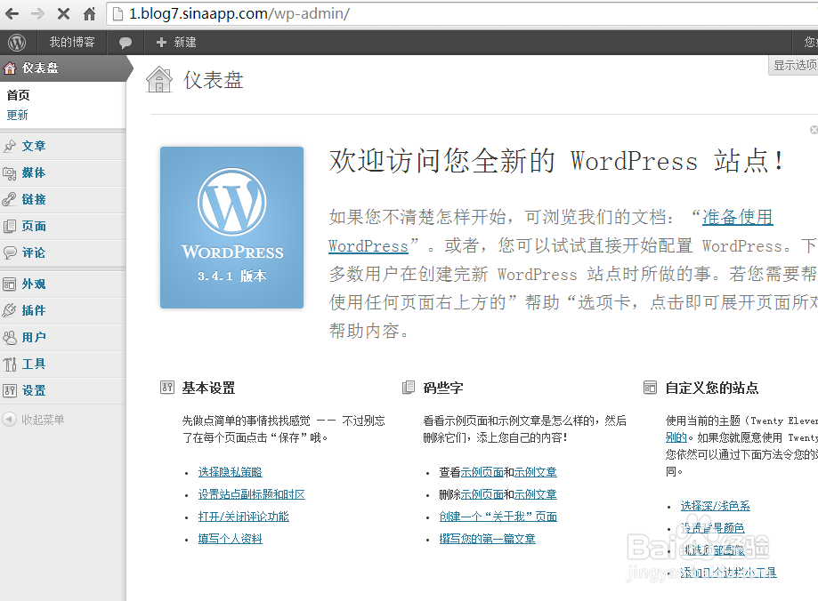818x601 pixels.
Task: Open the 媒体 menu label
Action: click(34, 172)
